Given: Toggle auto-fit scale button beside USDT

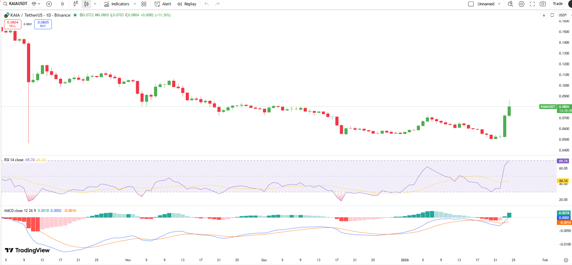Looking at the screenshot, I should click(x=552, y=15).
